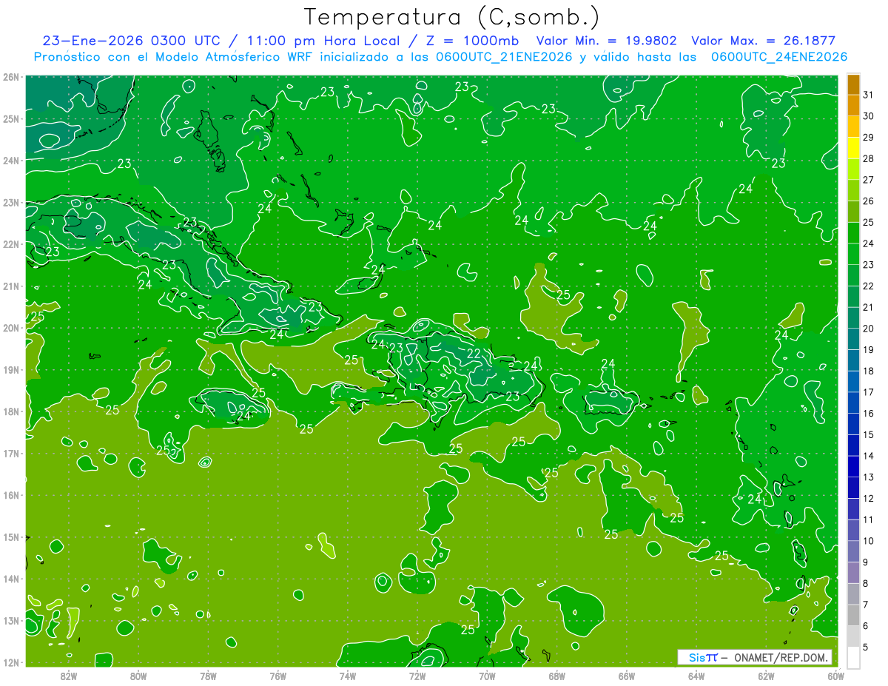Click legend value '12' on color scale

(868, 499)
